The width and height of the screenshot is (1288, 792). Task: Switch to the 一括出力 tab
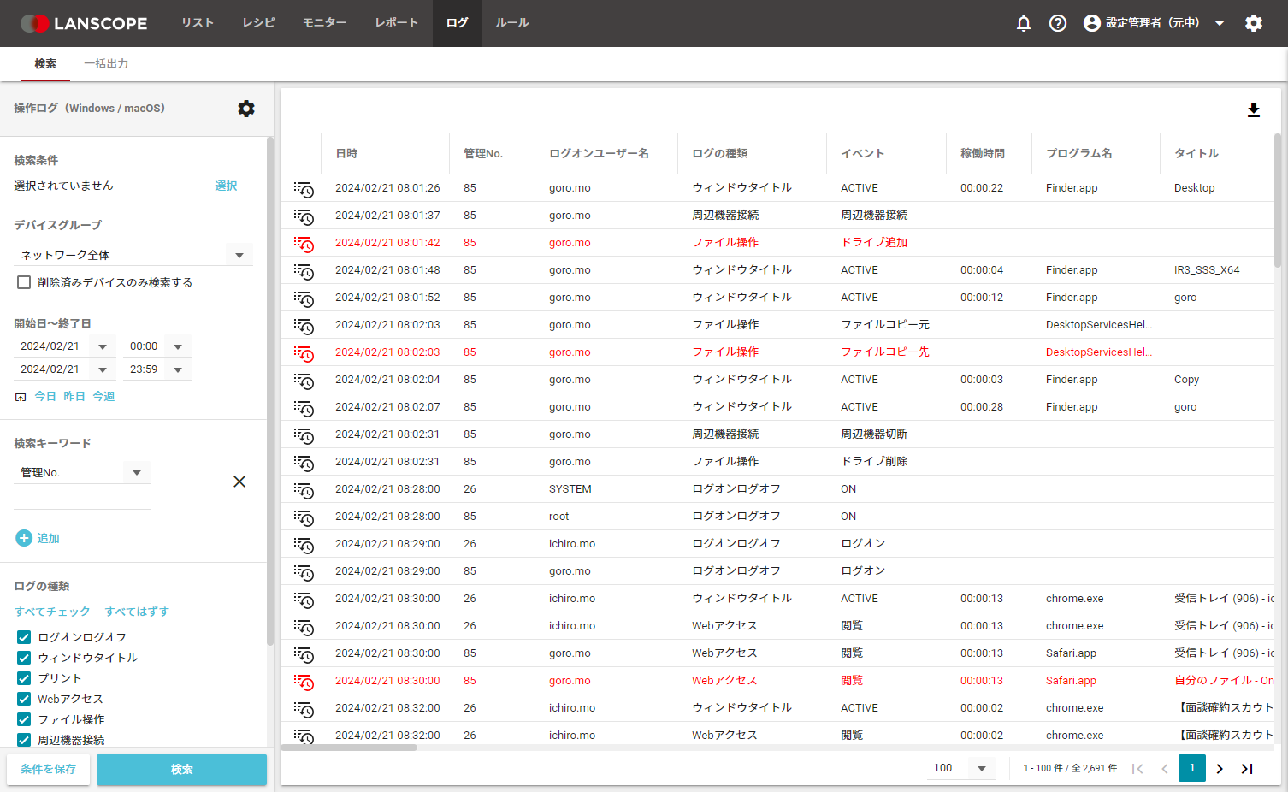(106, 64)
